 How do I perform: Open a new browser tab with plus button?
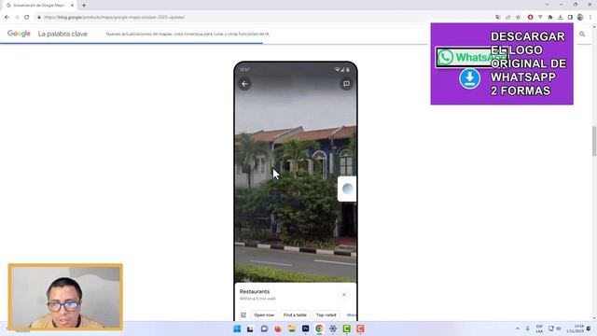(84, 6)
